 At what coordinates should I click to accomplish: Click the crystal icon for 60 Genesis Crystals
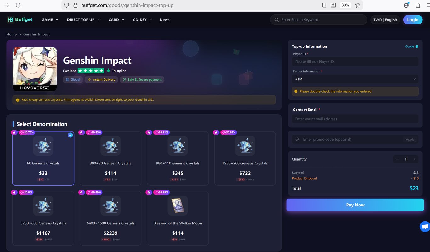pos(43,146)
